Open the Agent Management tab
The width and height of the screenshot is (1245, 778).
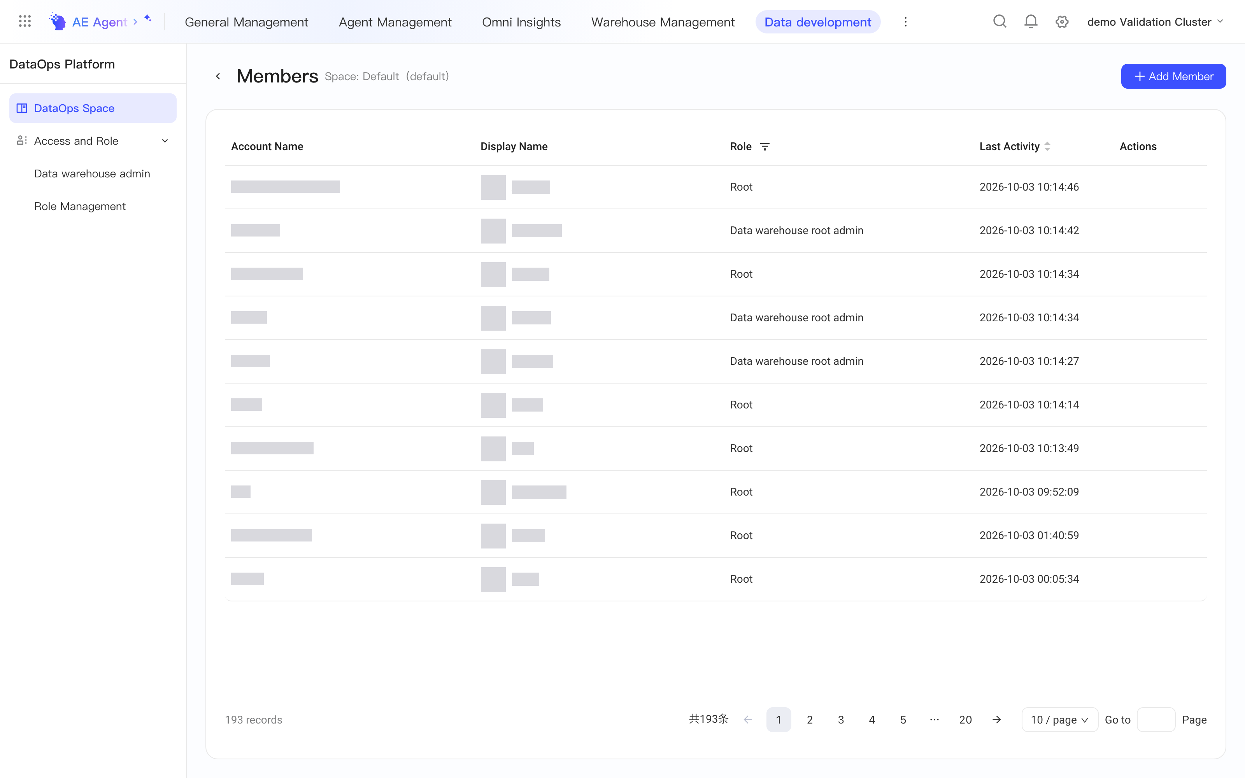(395, 22)
